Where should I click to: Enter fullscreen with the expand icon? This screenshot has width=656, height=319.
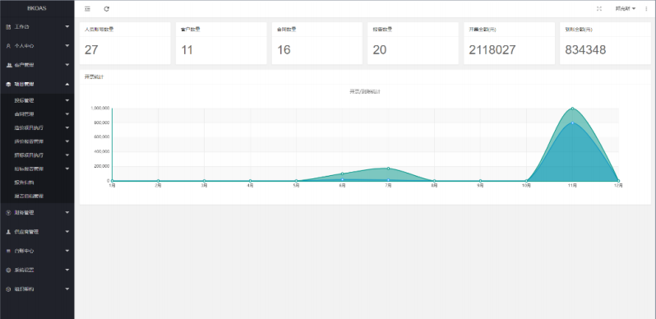pyautogui.click(x=598, y=9)
